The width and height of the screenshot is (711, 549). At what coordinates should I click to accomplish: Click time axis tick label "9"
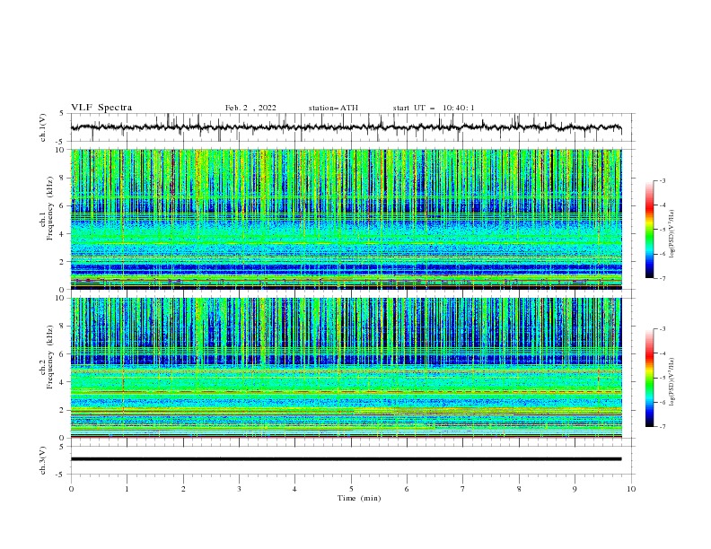575,489
